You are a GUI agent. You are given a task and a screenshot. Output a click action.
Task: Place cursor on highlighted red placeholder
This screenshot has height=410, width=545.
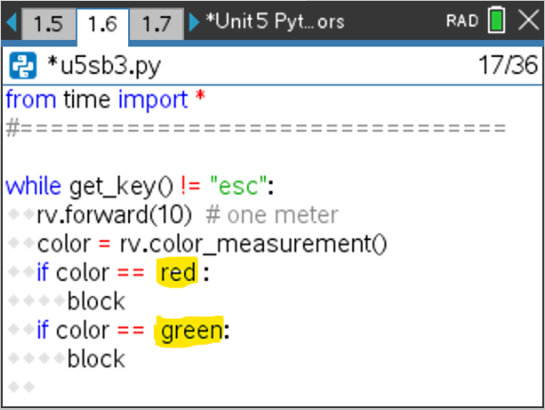pyautogui.click(x=177, y=272)
